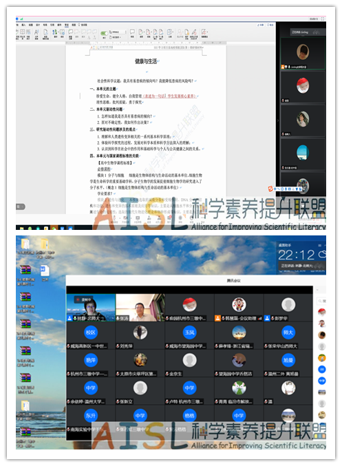The image size is (342, 466).
Task: Select the 彭梦华 participant tile
Action: (288, 307)
